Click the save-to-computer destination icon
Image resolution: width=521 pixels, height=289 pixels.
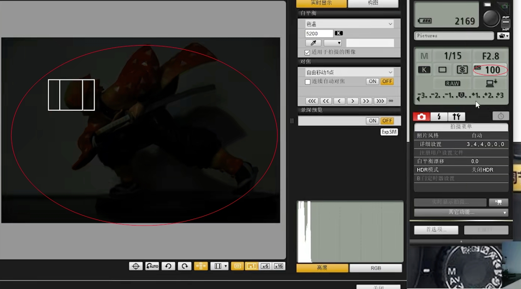click(491, 83)
